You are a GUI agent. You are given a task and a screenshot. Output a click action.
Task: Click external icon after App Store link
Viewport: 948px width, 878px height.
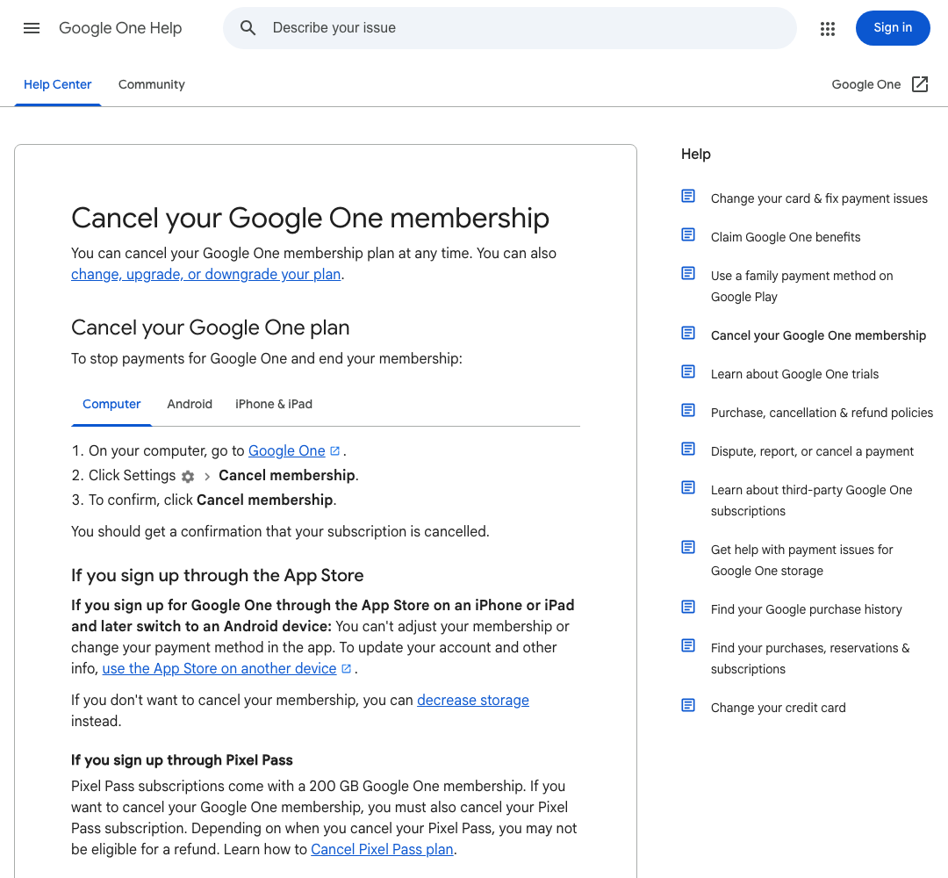(347, 669)
